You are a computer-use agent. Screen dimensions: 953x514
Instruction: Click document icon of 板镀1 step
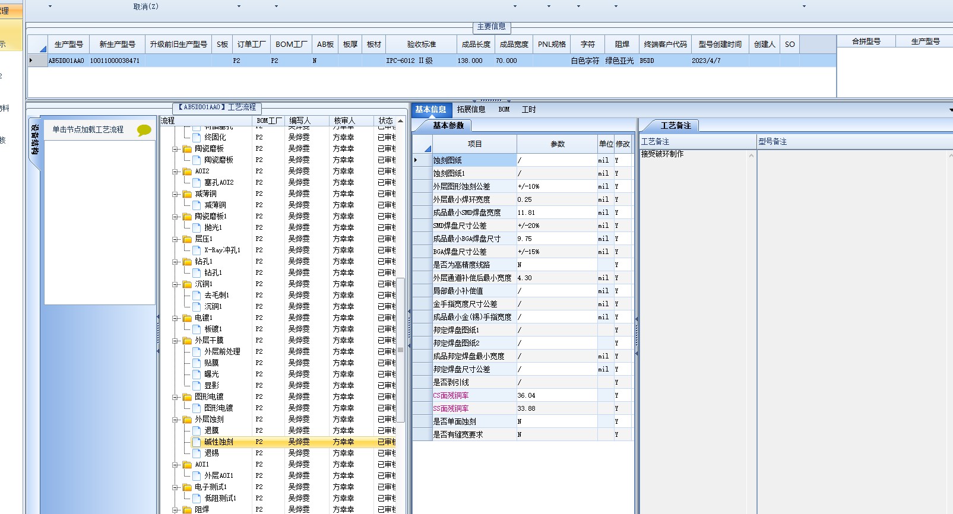tap(197, 329)
